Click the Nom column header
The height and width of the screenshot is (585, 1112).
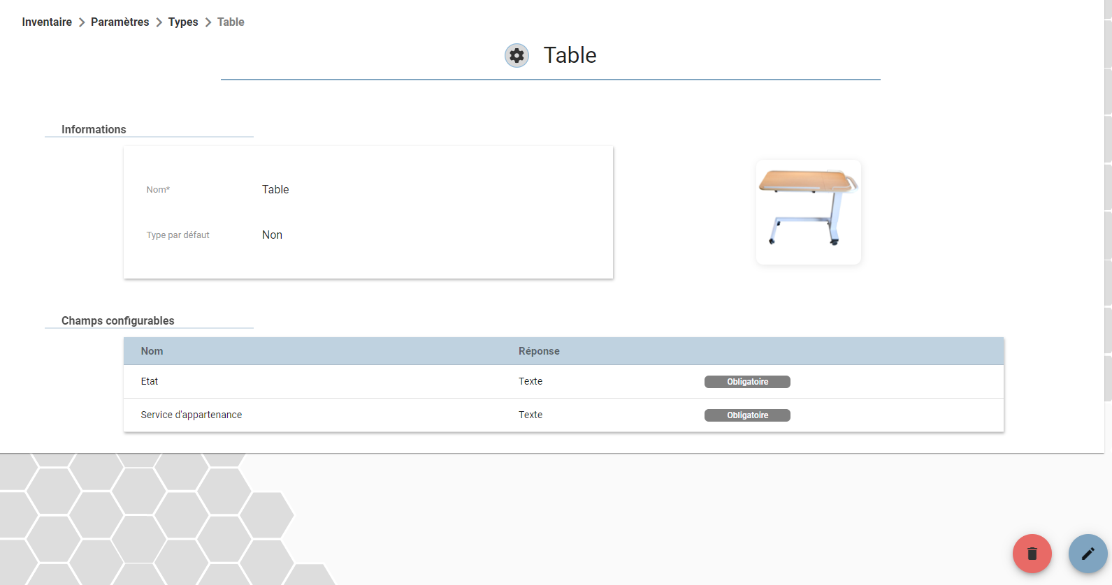pyautogui.click(x=152, y=351)
